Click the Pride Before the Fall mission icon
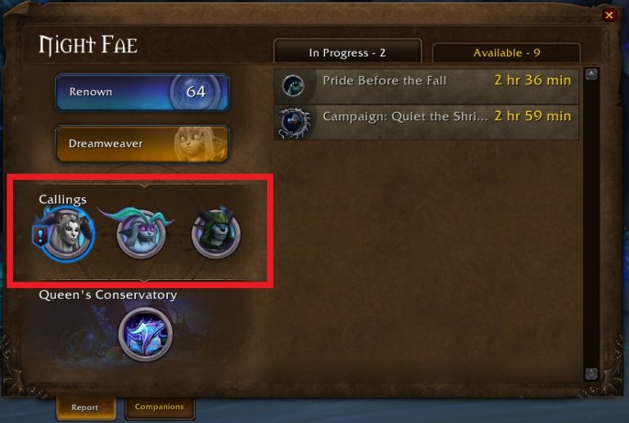The height and width of the screenshot is (423, 629). pyautogui.click(x=293, y=85)
